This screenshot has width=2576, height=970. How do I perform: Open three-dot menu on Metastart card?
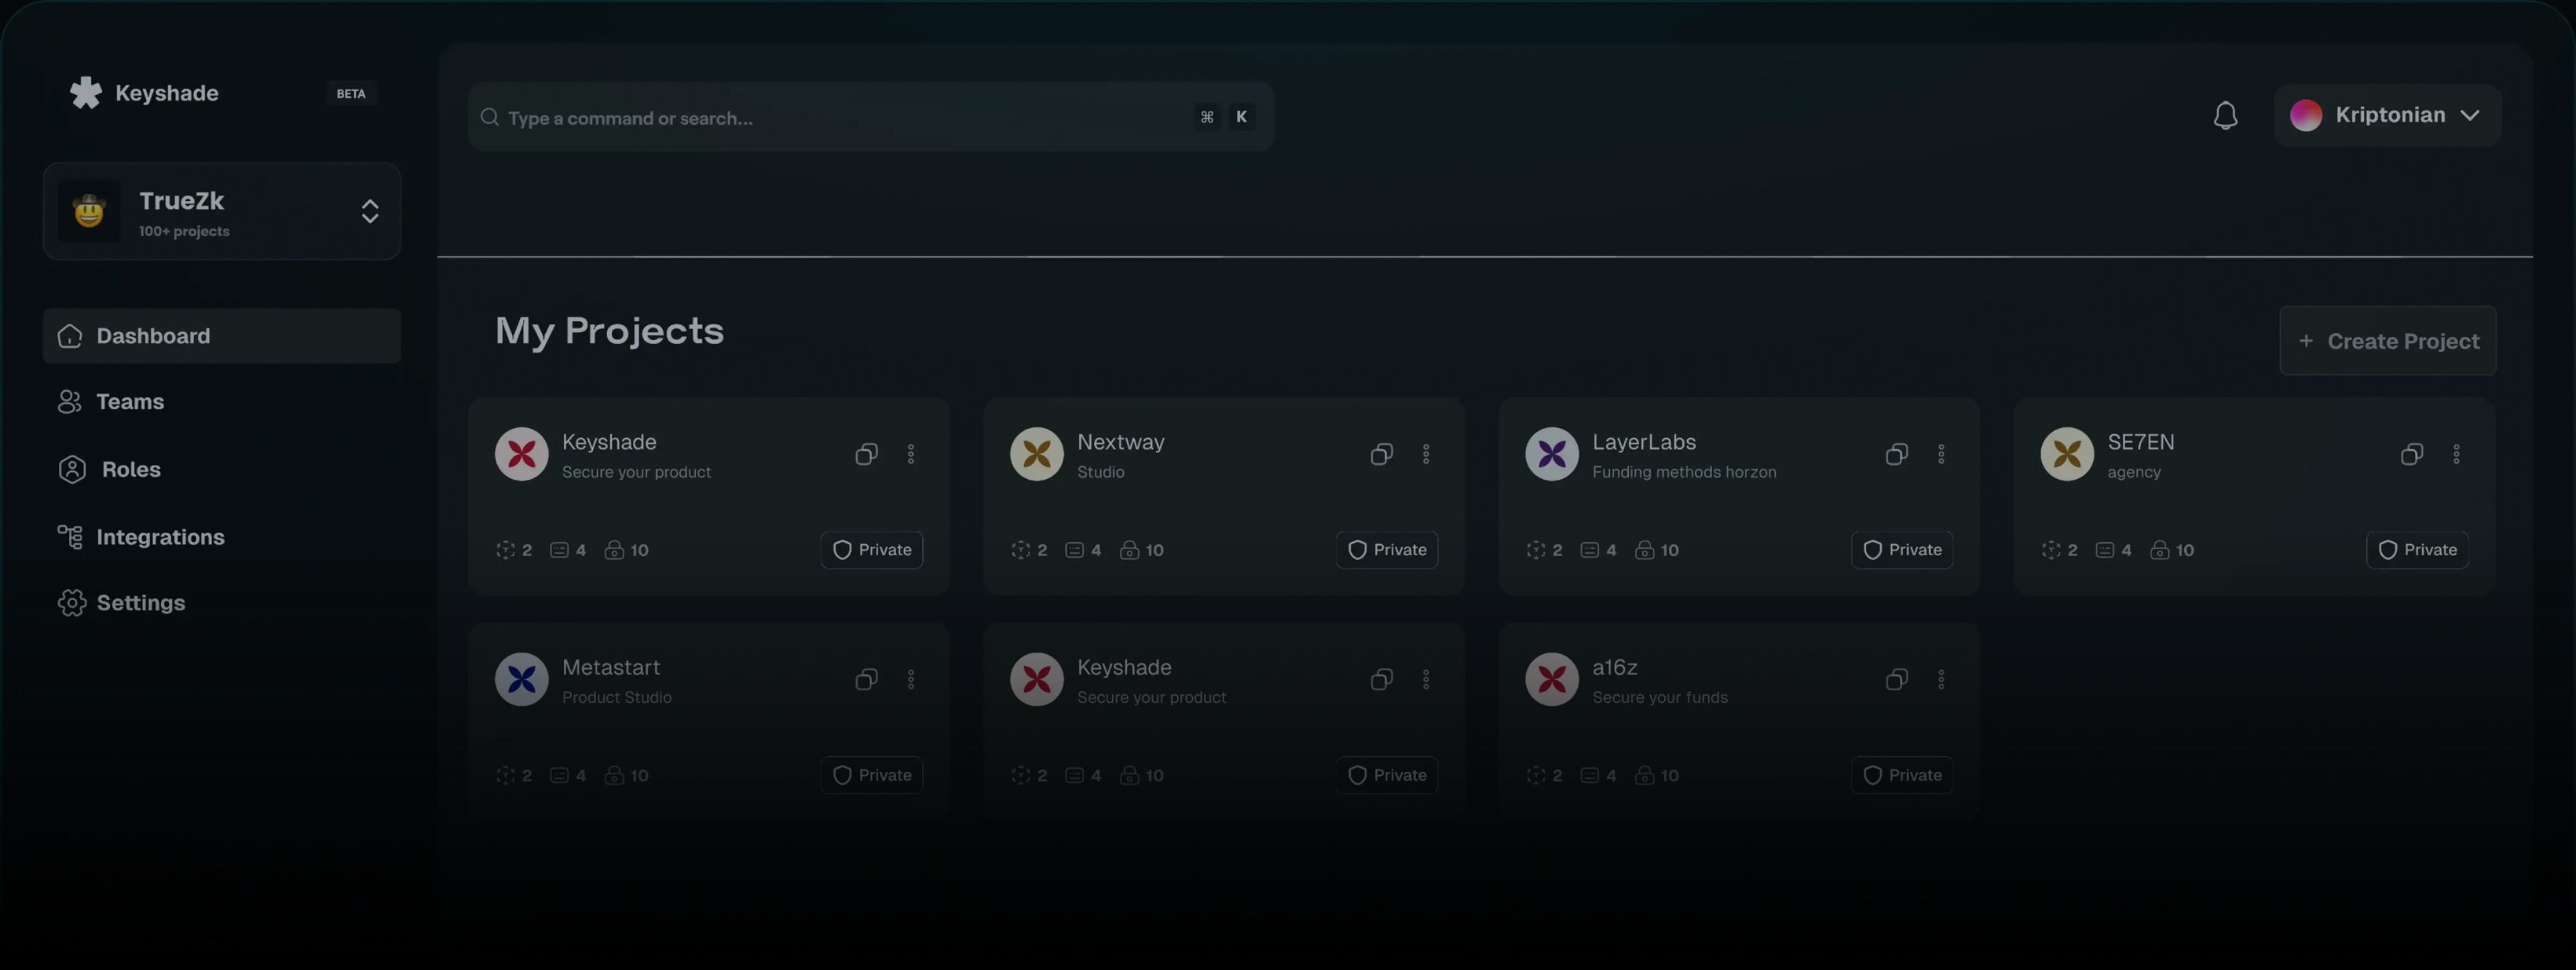[x=911, y=679]
